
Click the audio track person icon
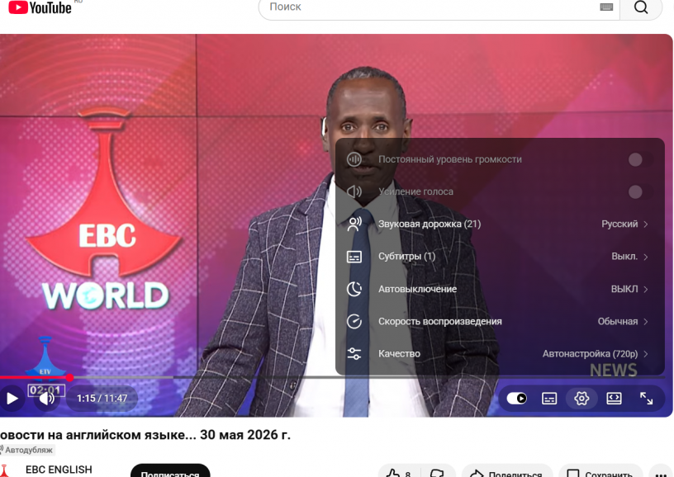tap(354, 224)
